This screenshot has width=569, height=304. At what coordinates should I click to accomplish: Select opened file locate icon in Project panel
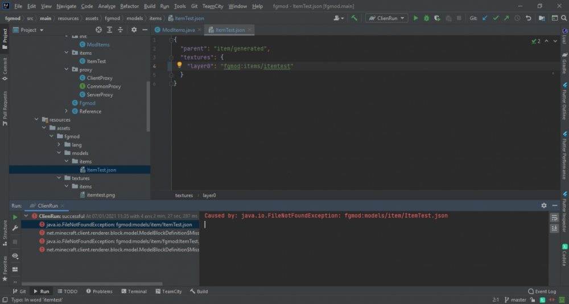[x=98, y=30]
